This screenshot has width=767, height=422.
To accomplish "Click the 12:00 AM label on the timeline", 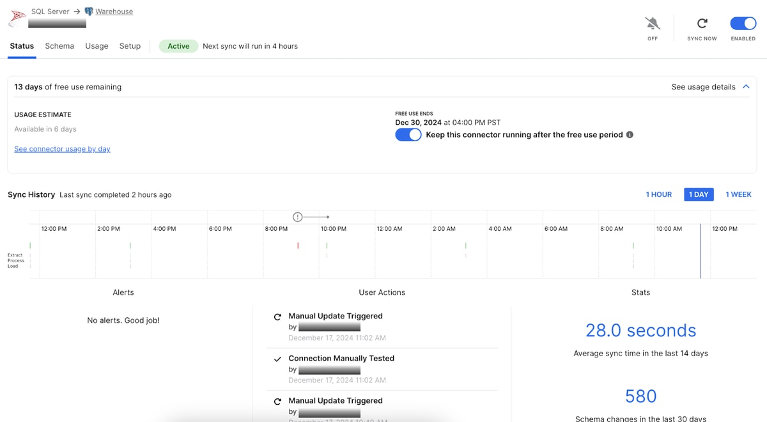I will click(x=389, y=229).
